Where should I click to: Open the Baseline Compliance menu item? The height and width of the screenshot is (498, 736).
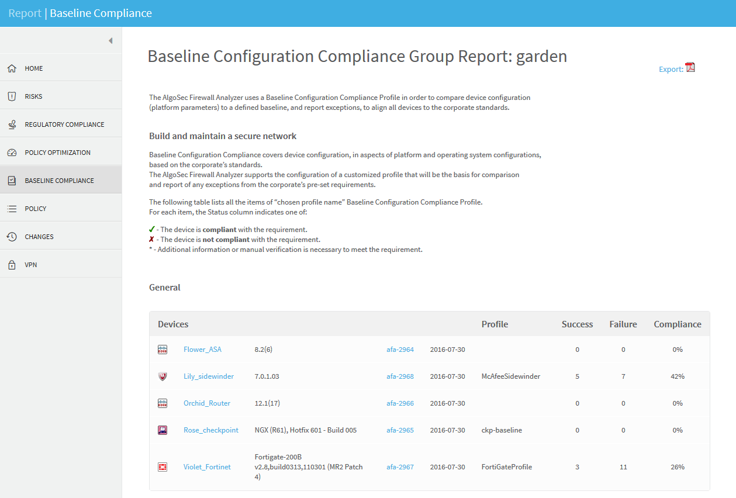tap(59, 181)
